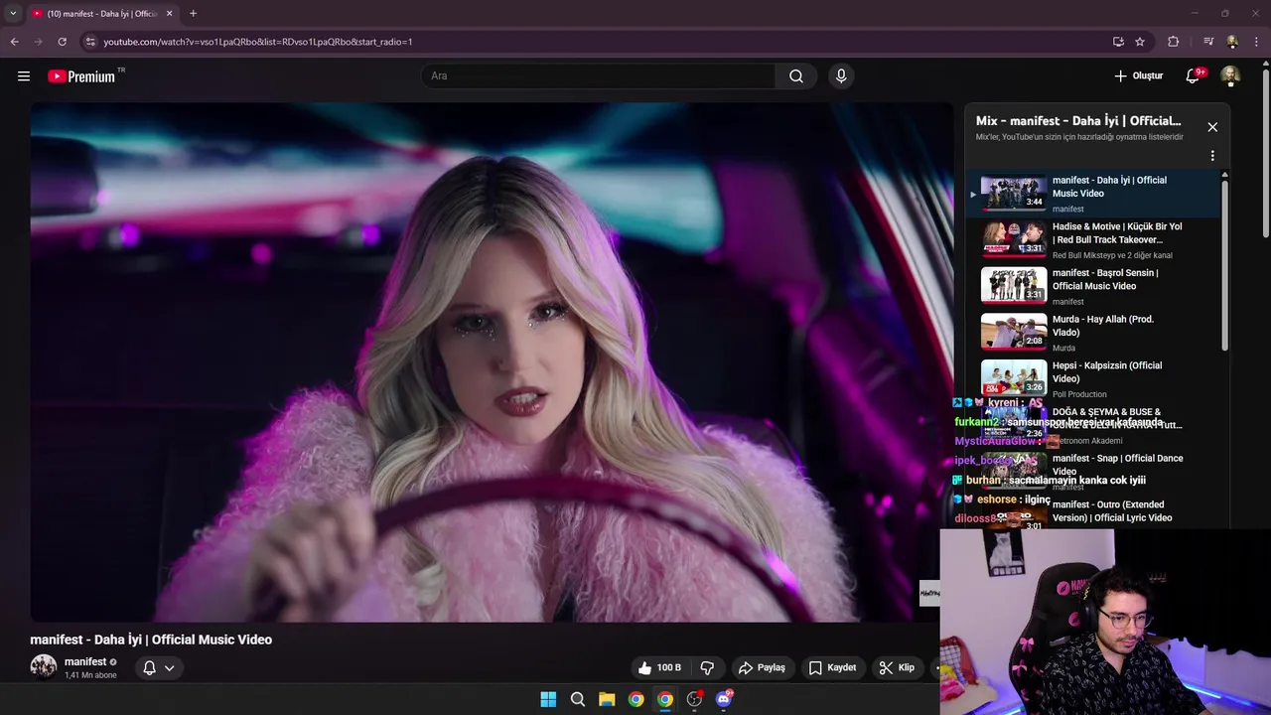Screen dimensions: 1271x715
Task: Open Discord from taskbar
Action: 724,699
